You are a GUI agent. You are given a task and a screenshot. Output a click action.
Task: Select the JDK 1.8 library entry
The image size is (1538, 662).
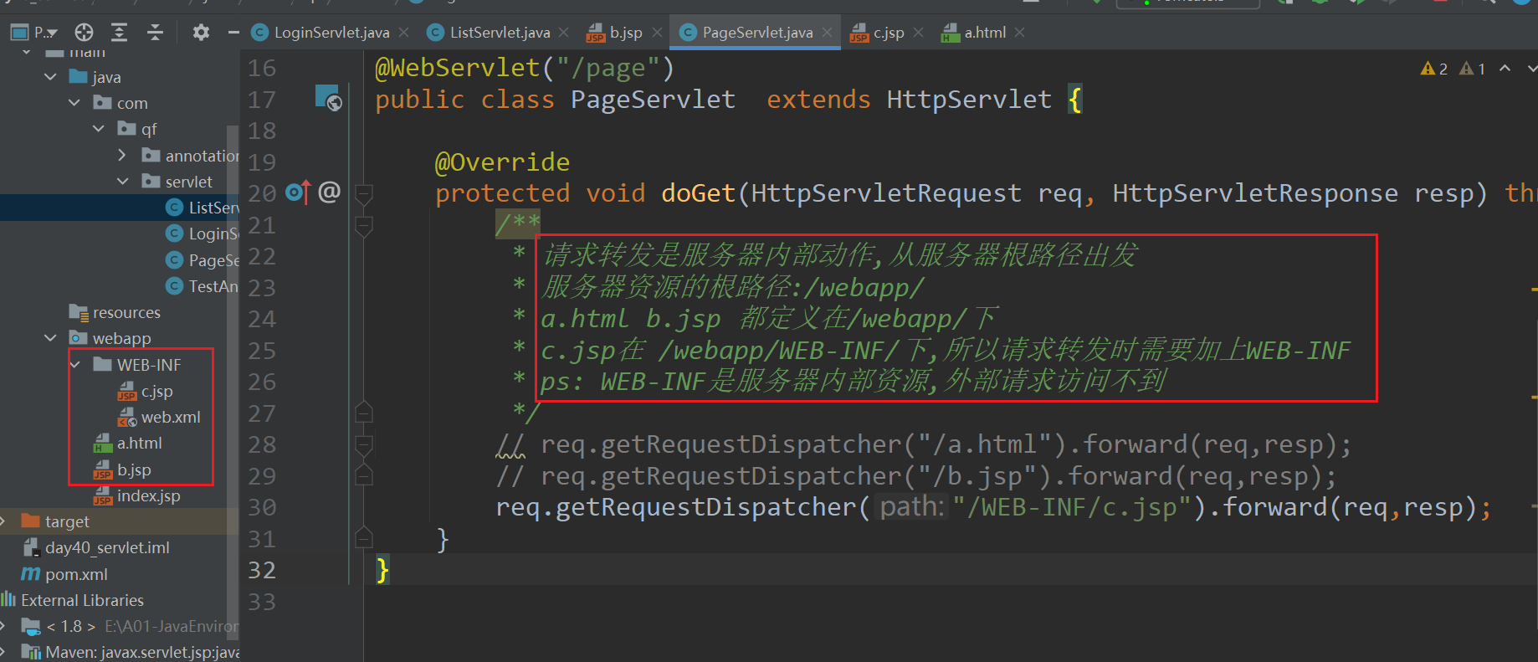click(131, 626)
